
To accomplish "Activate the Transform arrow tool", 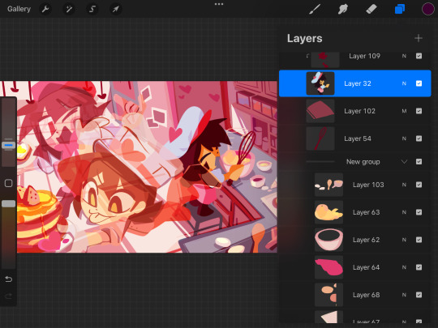I will [x=116, y=9].
